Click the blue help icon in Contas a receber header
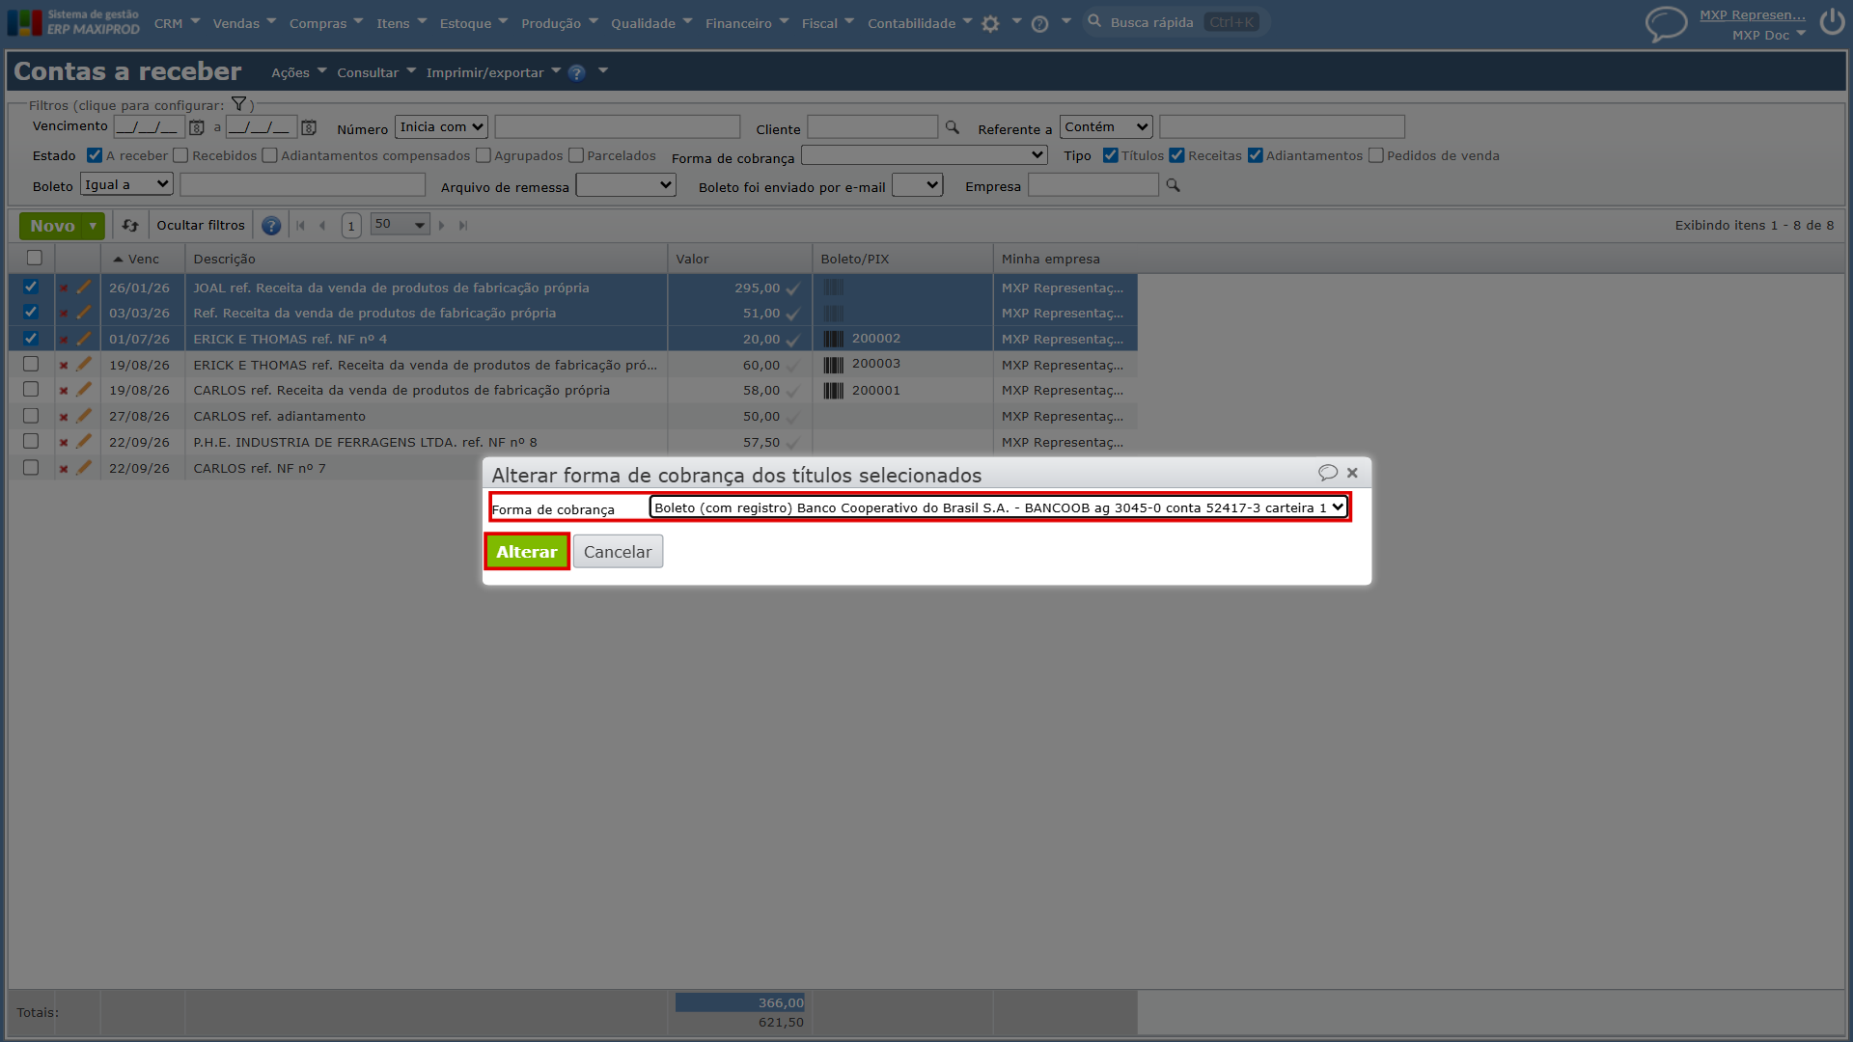The width and height of the screenshot is (1853, 1042). pyautogui.click(x=576, y=73)
